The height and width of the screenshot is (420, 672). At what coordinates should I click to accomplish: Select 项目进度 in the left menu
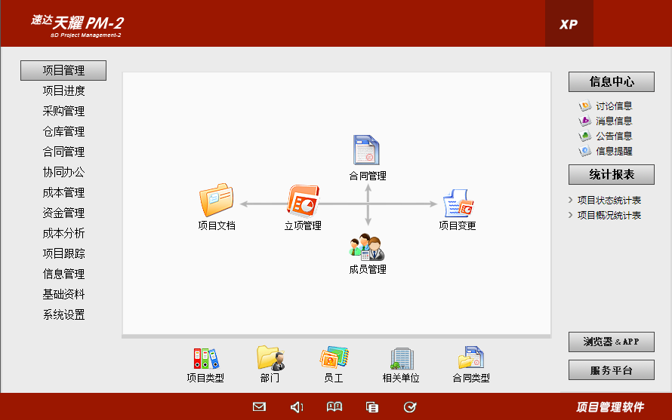tap(63, 91)
